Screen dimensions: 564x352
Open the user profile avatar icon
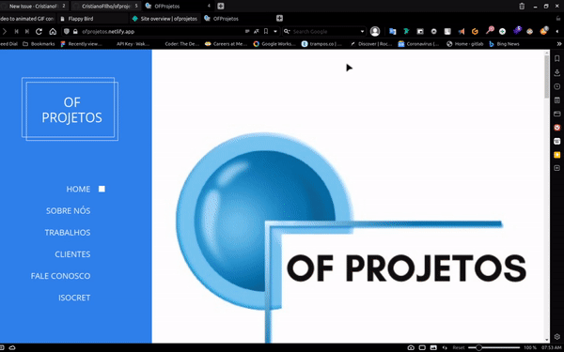[x=375, y=32]
